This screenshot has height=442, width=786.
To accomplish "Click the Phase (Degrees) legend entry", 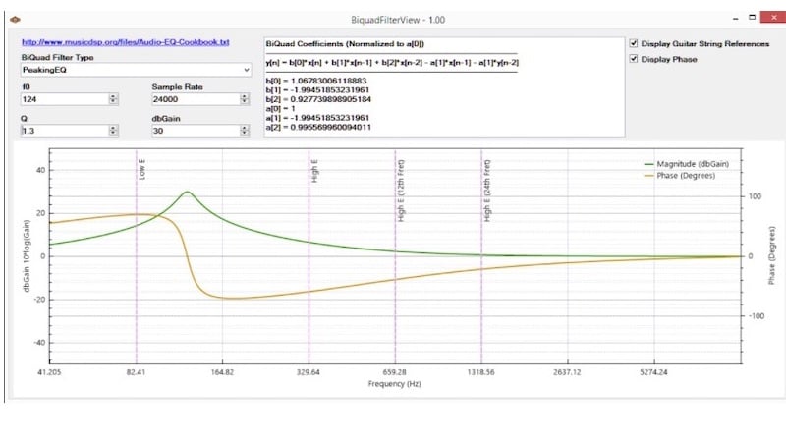I will (680, 176).
